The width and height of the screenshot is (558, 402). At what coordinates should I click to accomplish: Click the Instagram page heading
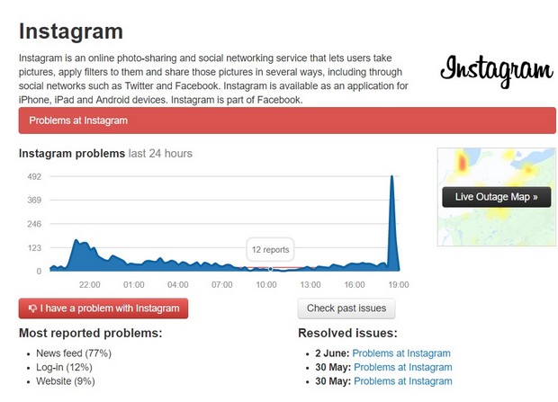70,31
